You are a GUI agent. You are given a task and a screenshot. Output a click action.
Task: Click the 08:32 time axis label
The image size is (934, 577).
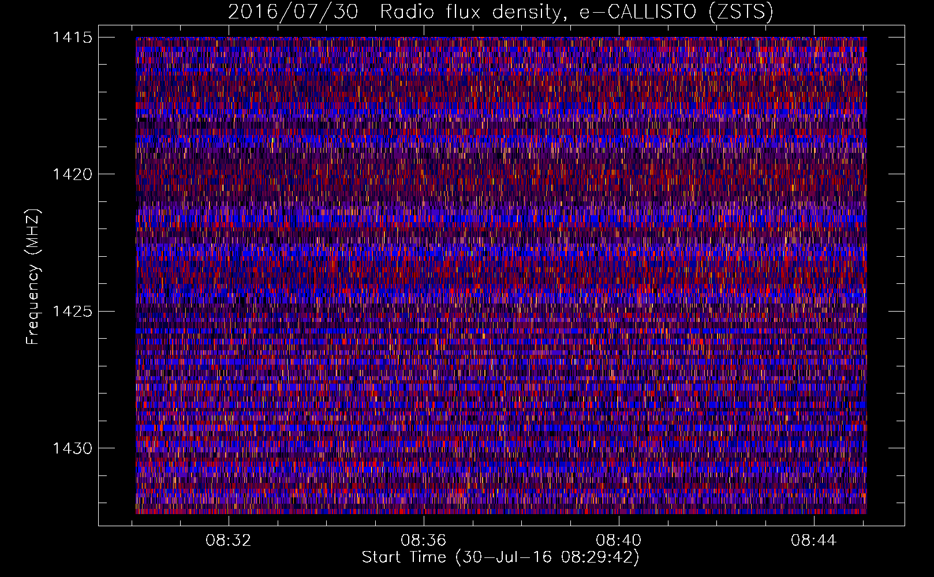pos(229,540)
